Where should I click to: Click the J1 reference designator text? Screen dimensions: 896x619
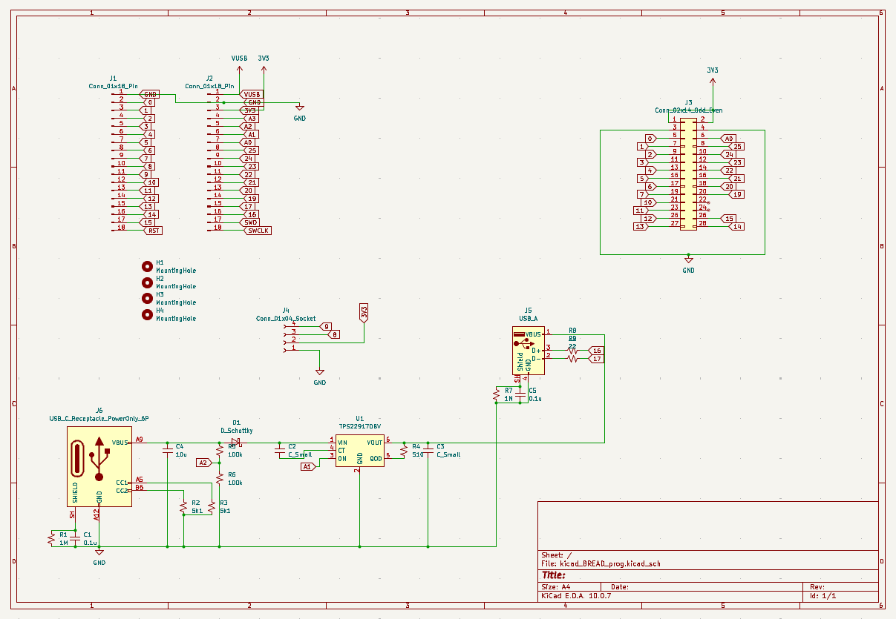pyautogui.click(x=113, y=77)
